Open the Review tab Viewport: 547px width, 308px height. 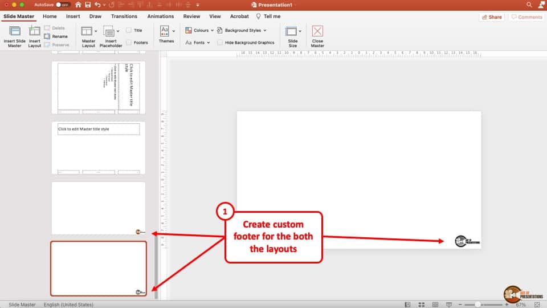click(192, 17)
